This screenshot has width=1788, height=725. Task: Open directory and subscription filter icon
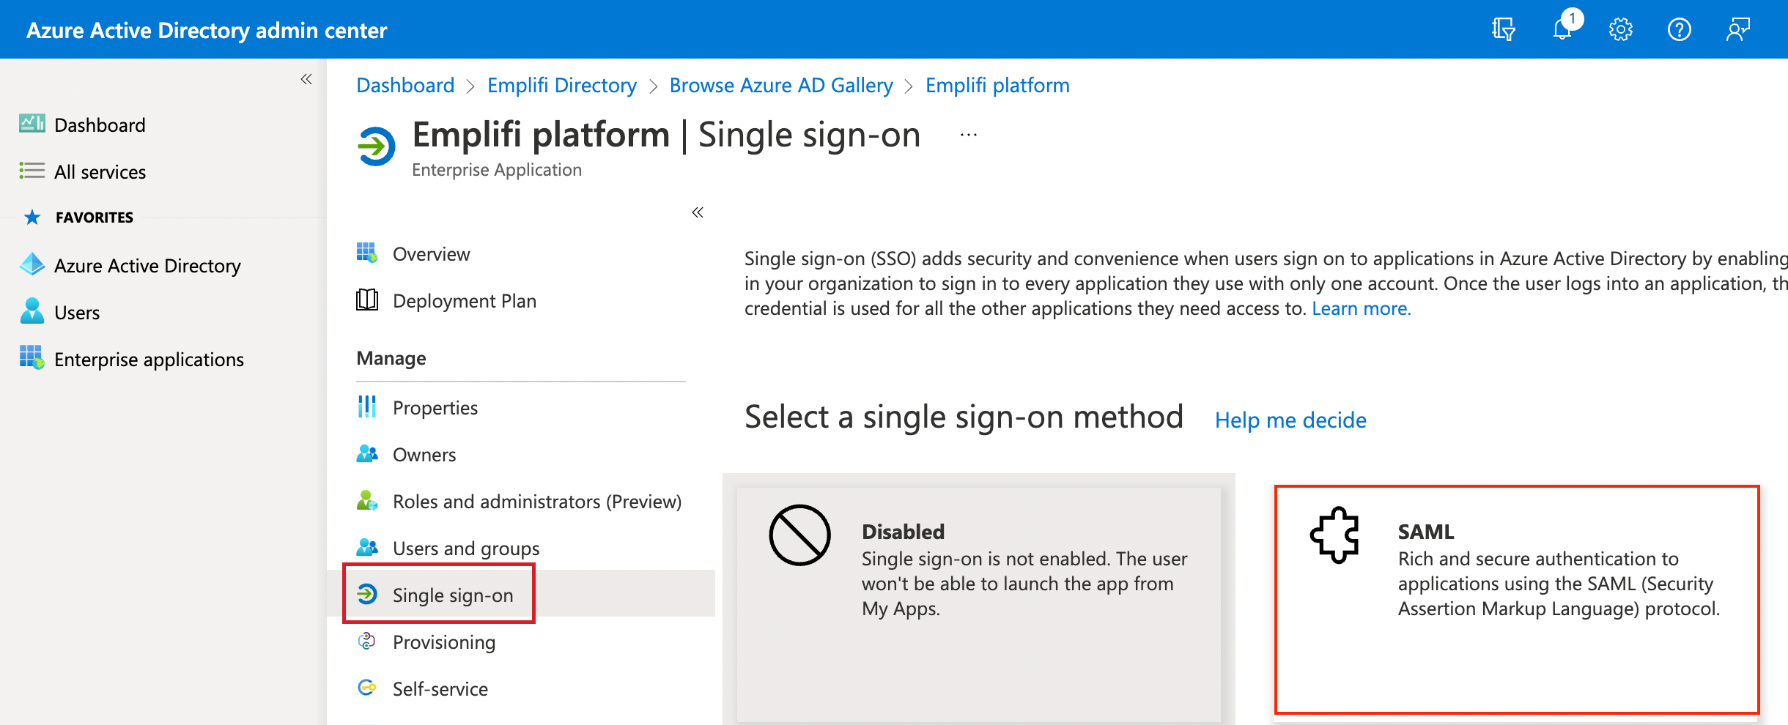[x=1503, y=30]
